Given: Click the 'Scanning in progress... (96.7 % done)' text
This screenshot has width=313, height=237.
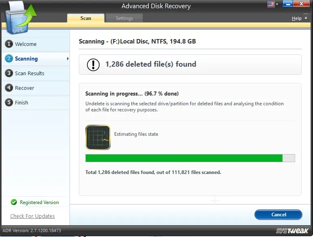Looking at the screenshot, I should [x=132, y=93].
